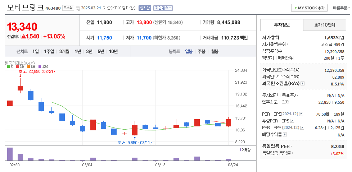Screen dimensions: 352x172
Task: Click the calendar icon before 2025.03.24
Action: coord(78,8)
